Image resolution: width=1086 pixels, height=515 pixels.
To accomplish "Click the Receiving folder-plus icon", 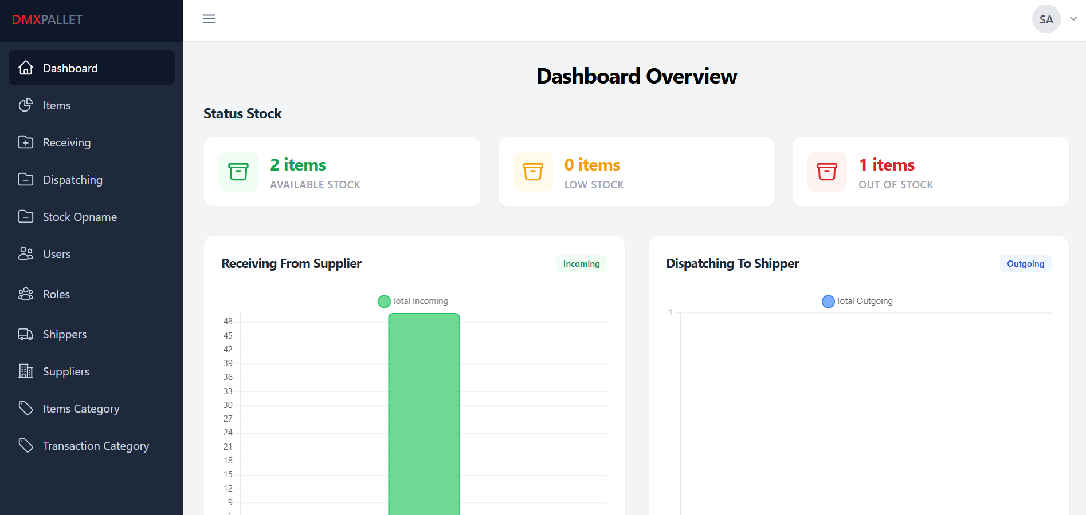I will [x=26, y=142].
